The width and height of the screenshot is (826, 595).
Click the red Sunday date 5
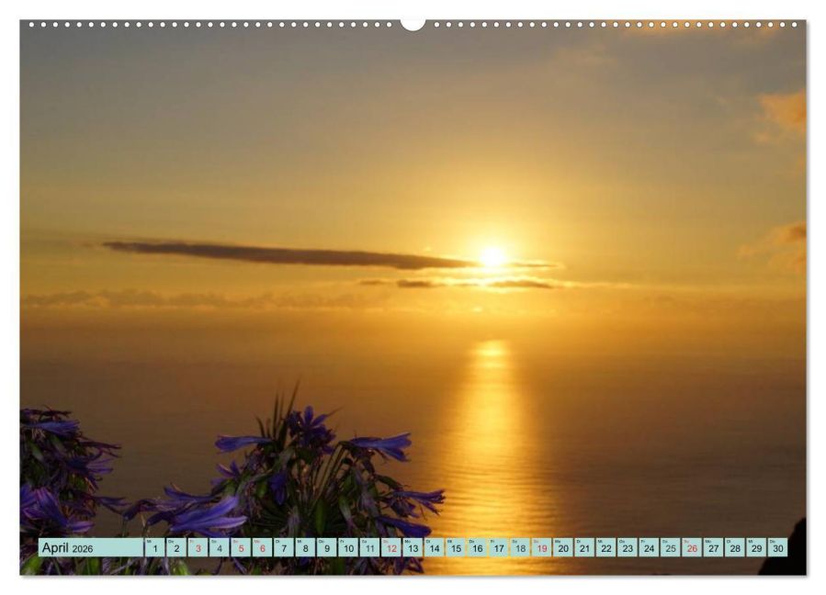click(x=241, y=547)
